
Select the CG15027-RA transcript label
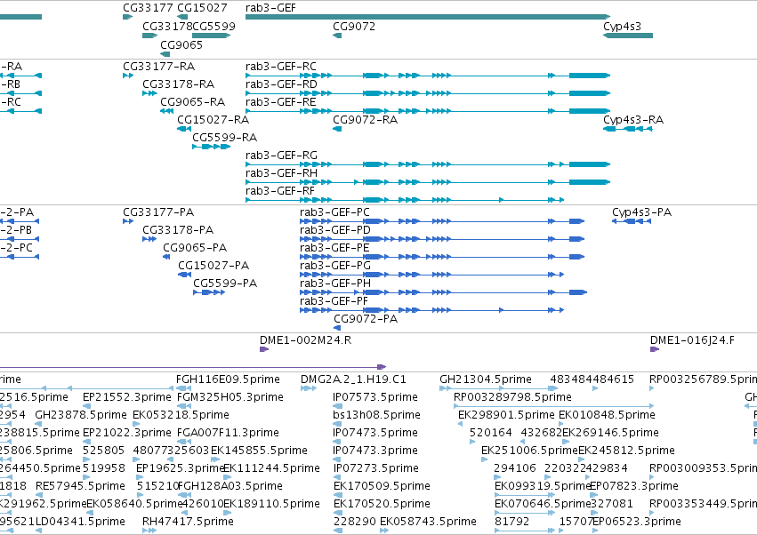tap(213, 120)
